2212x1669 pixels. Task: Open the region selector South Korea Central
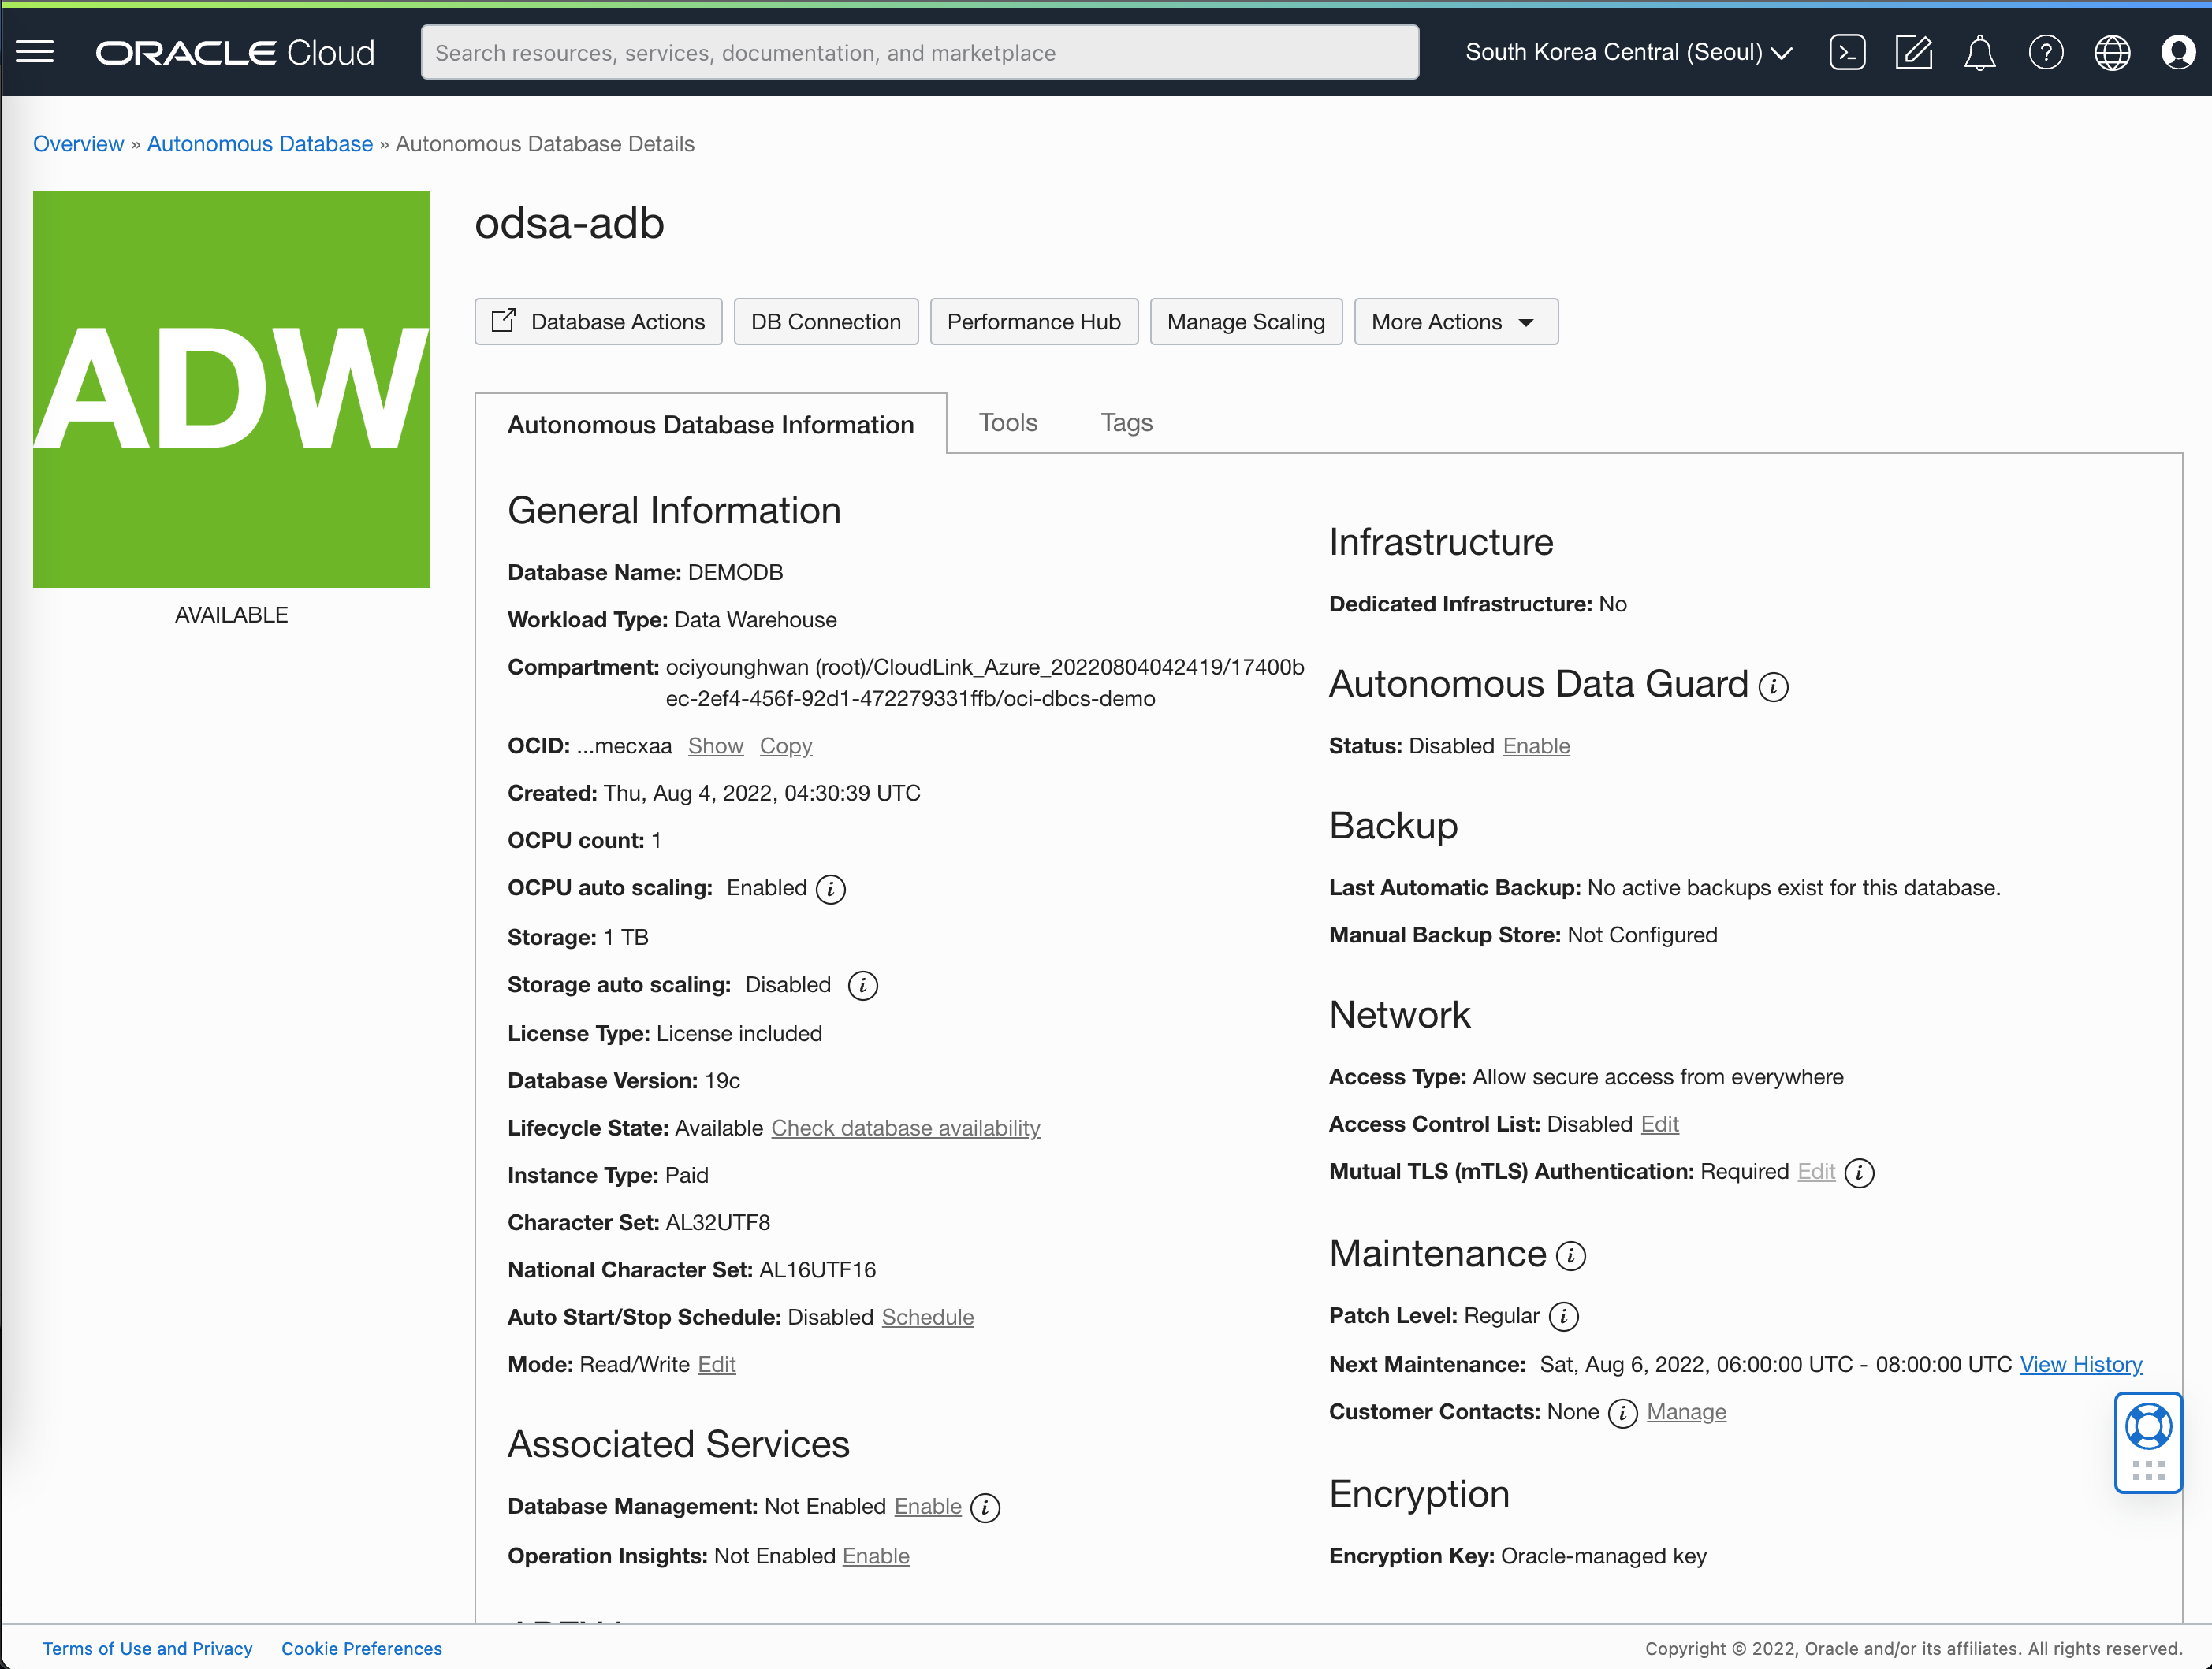click(x=1628, y=53)
